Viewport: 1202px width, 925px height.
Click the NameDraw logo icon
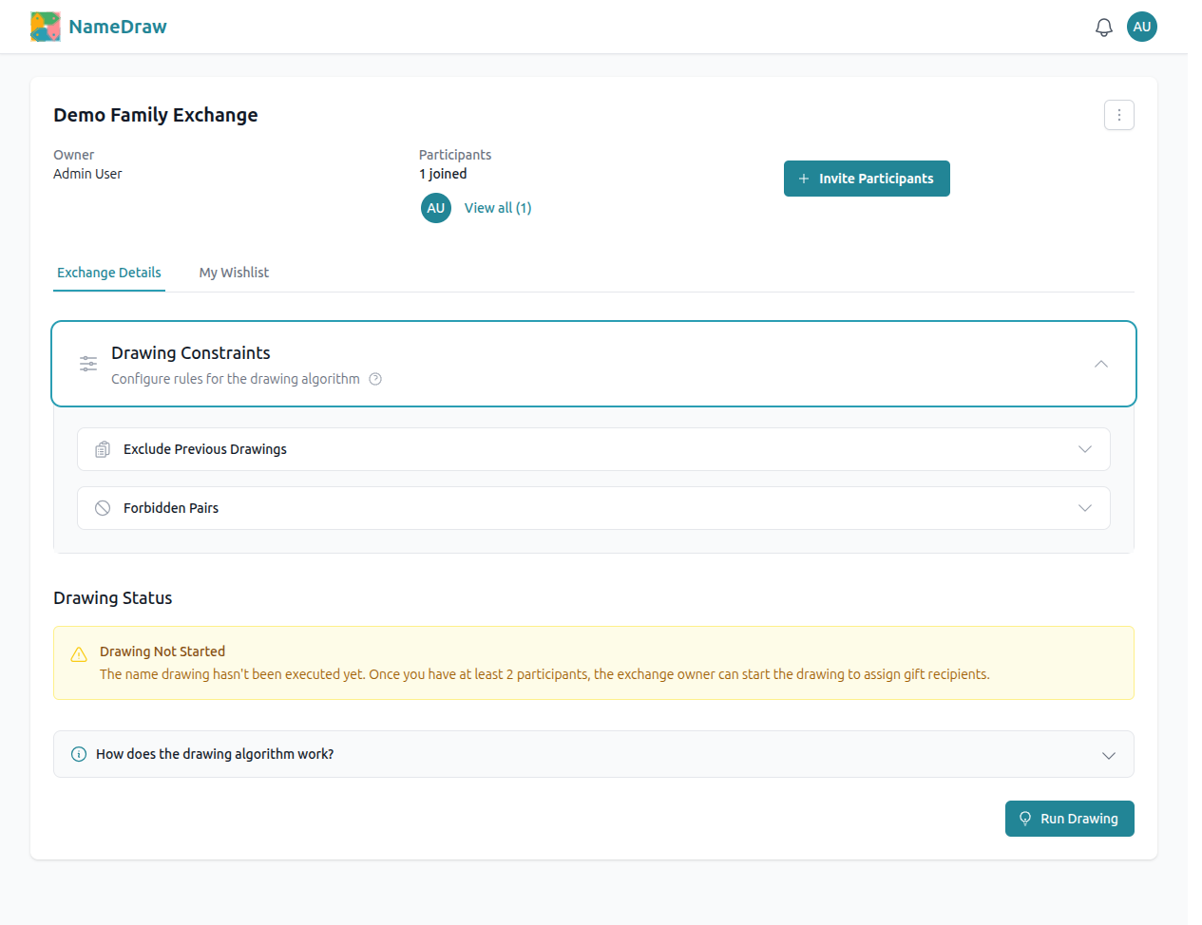(45, 26)
